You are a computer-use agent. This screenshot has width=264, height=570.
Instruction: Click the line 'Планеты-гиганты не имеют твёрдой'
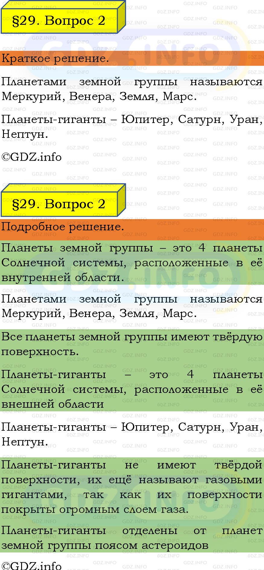point(132,465)
